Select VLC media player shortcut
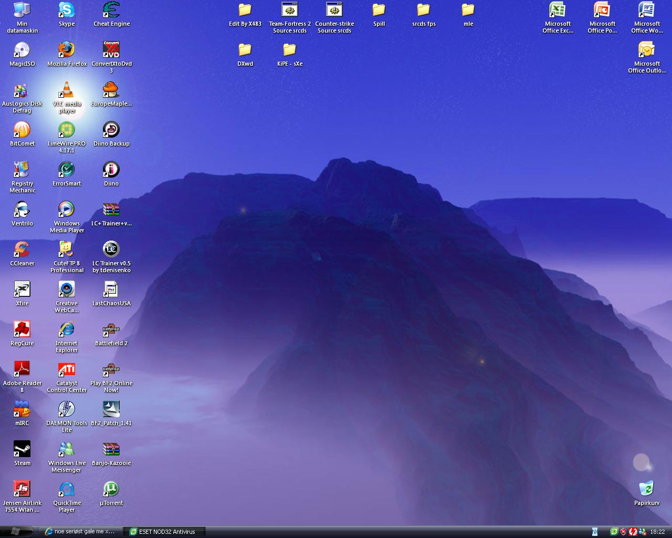 (67, 97)
